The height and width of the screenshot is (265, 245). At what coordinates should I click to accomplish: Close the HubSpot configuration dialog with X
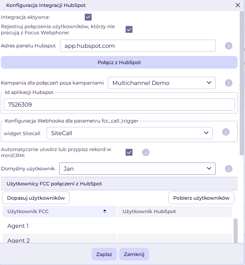238,5
